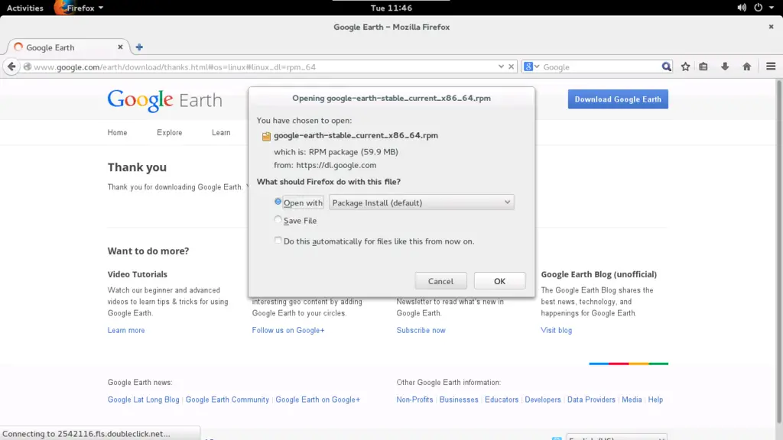Go to Firefox home icon
The width and height of the screenshot is (783, 440).
tap(747, 66)
